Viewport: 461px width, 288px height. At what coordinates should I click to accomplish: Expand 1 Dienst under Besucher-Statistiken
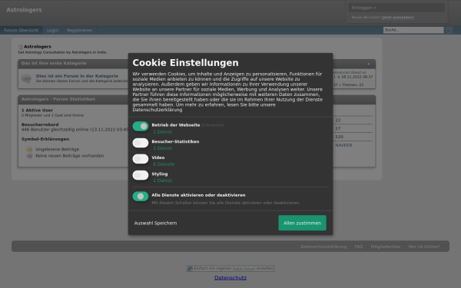coord(162,148)
